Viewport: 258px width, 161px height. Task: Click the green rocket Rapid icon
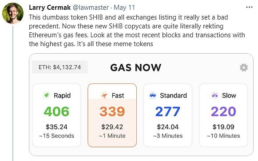click(x=47, y=95)
